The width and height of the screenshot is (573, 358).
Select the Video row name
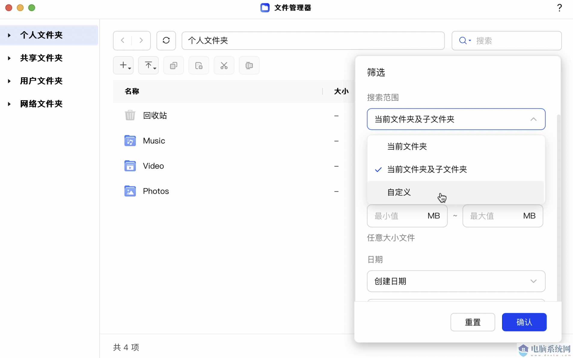(x=153, y=166)
